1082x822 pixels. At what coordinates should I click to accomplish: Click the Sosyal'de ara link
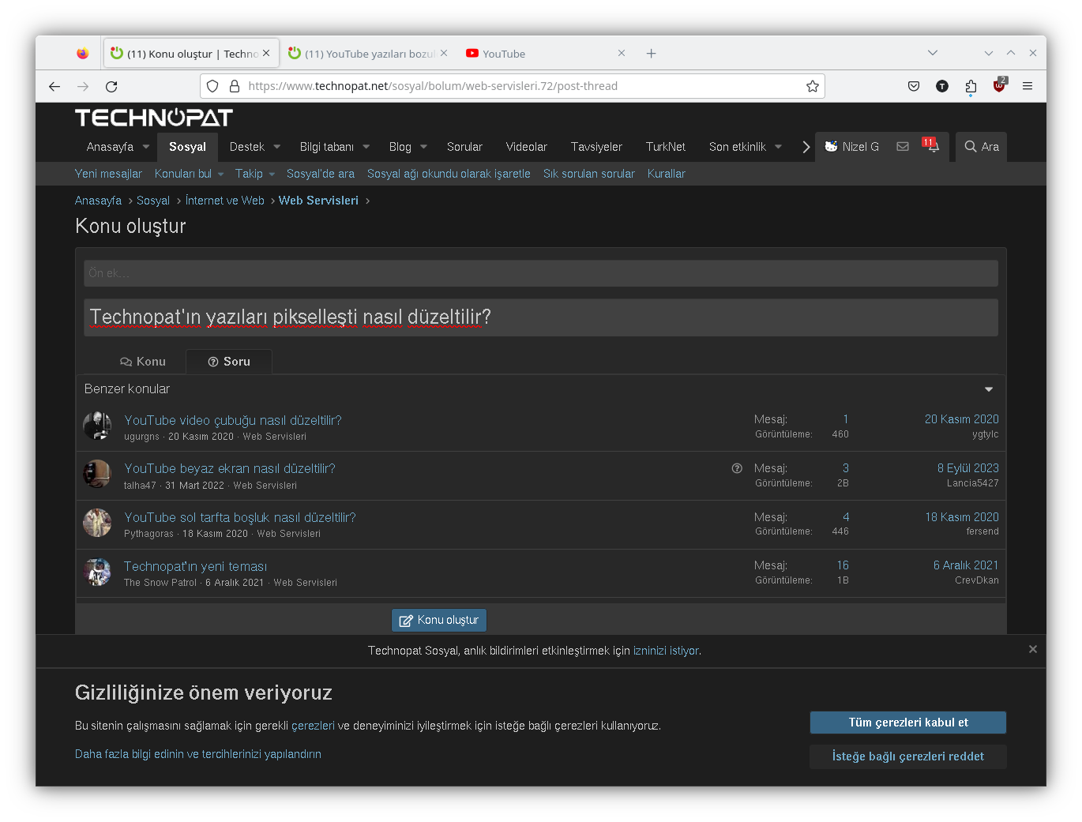pos(321,174)
